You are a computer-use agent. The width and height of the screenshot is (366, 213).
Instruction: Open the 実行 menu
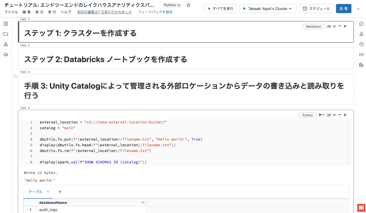tap(52, 12)
